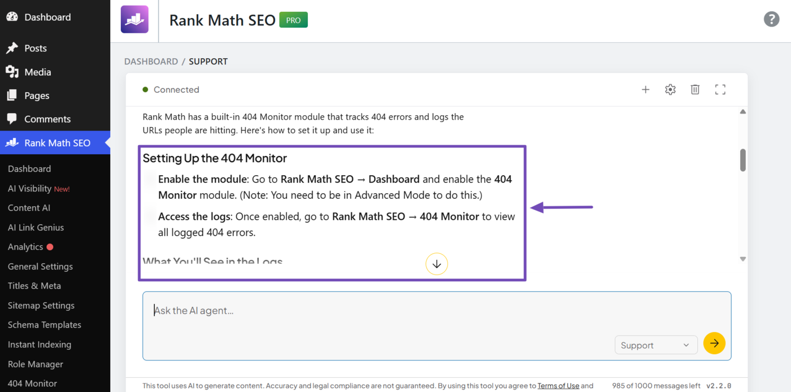791x392 pixels.
Task: Click the Rank Math SEO page title
Action: coord(223,20)
